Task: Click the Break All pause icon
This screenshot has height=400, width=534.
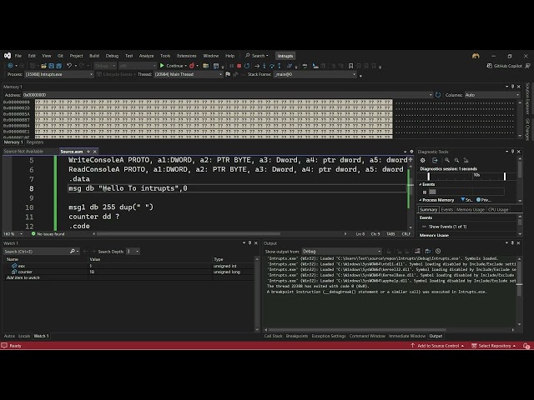Action: point(232,66)
